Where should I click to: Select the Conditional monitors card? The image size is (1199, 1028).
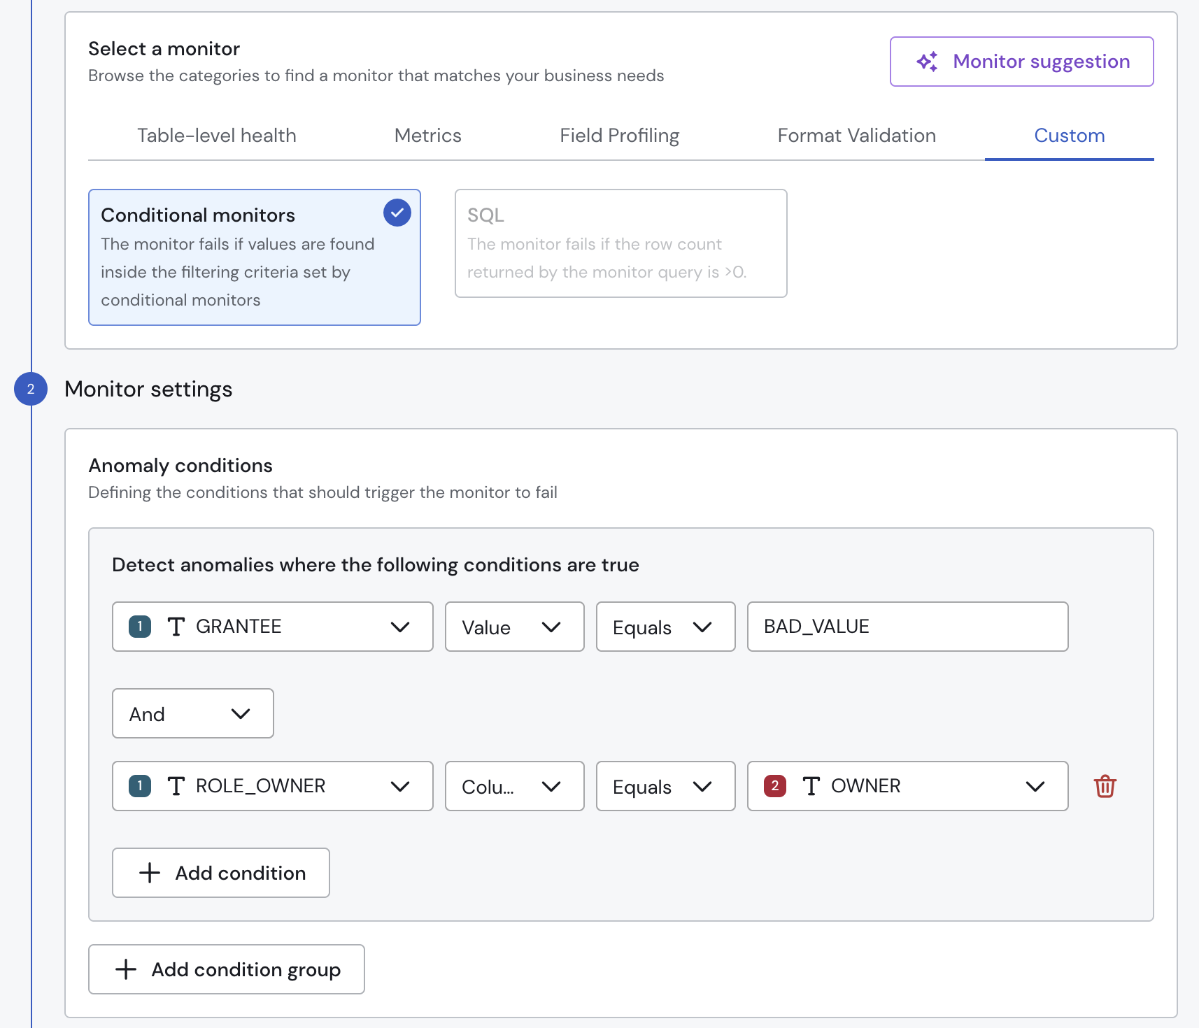(254, 257)
